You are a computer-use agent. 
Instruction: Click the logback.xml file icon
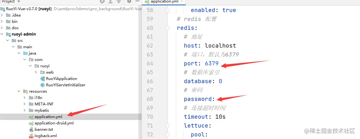pos(31,136)
